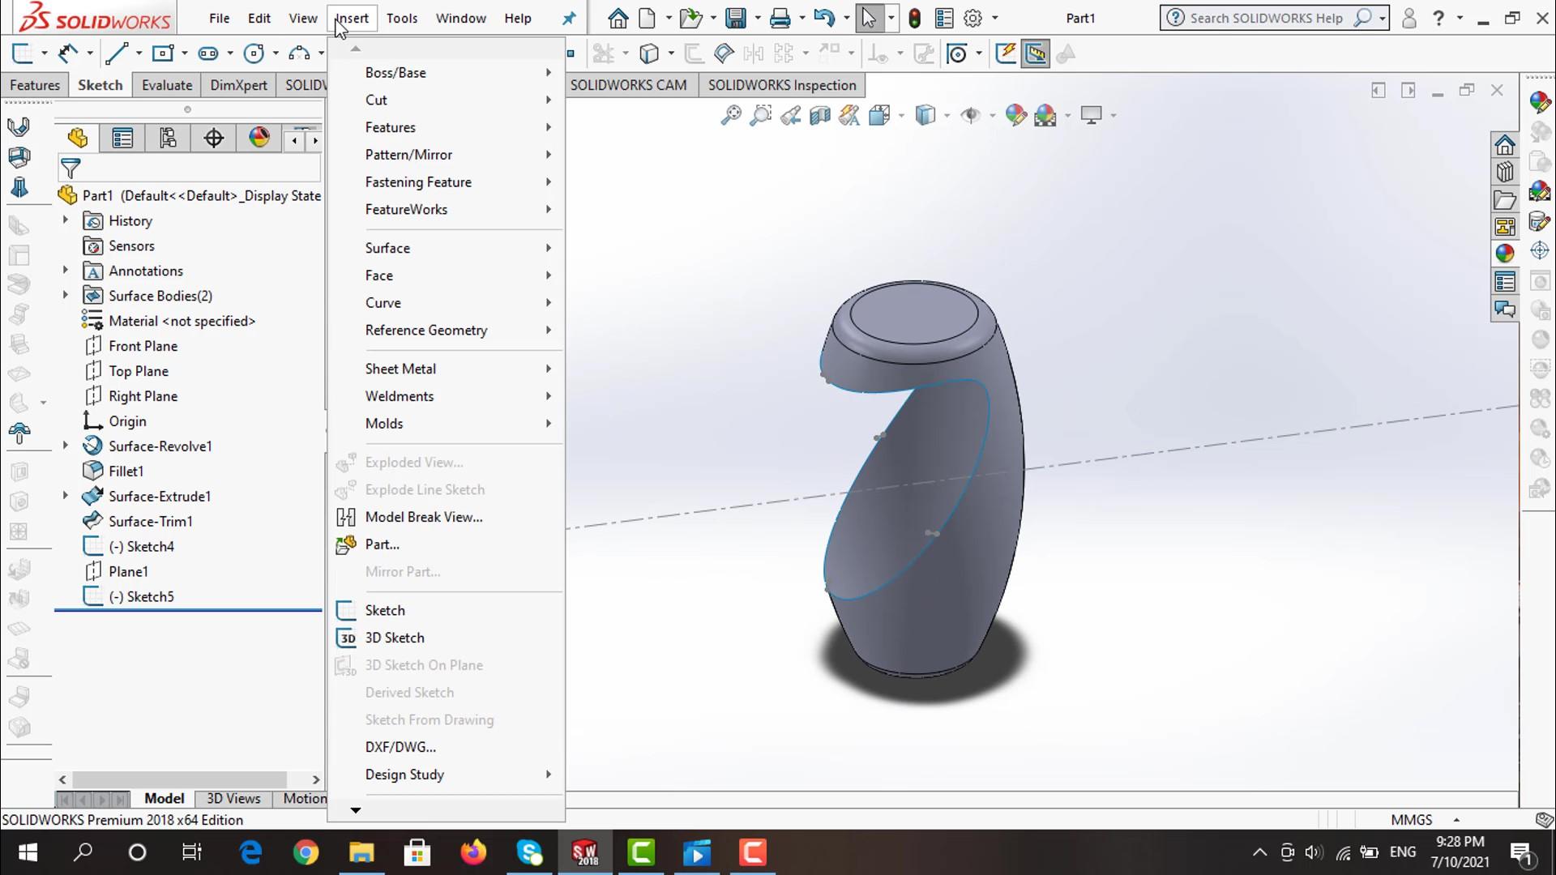1556x875 pixels.
Task: Open the ConfigurationManager tab icon
Action: coord(168,138)
